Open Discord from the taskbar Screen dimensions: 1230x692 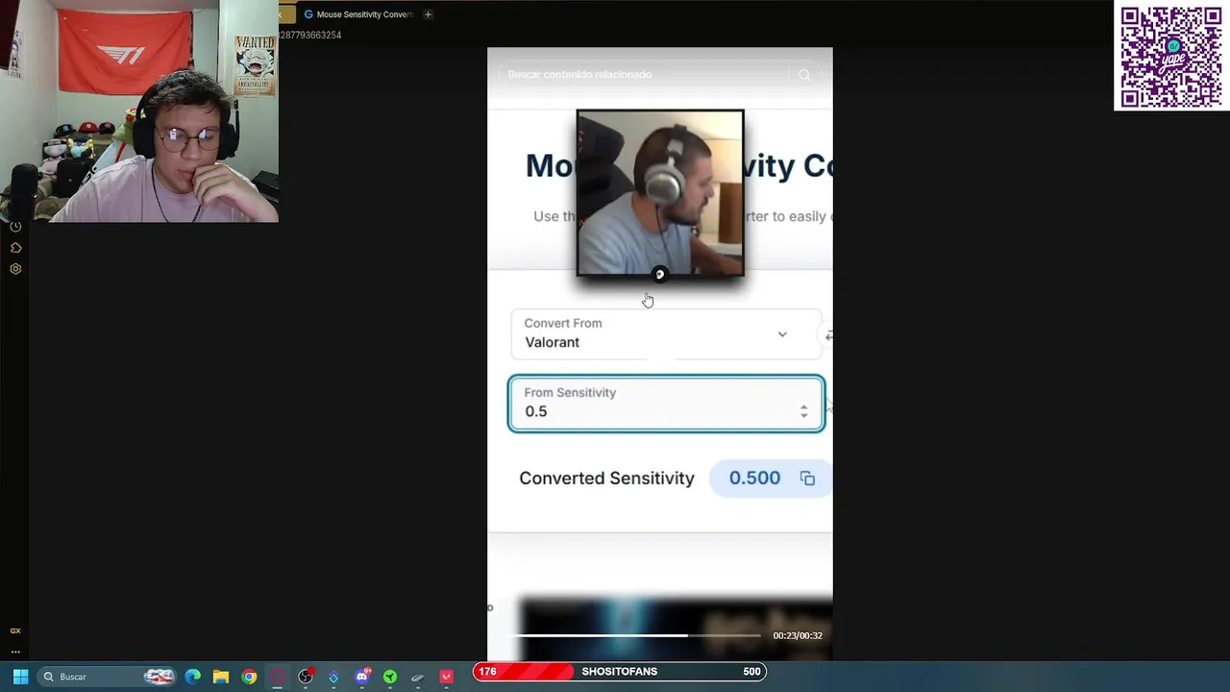[362, 677]
